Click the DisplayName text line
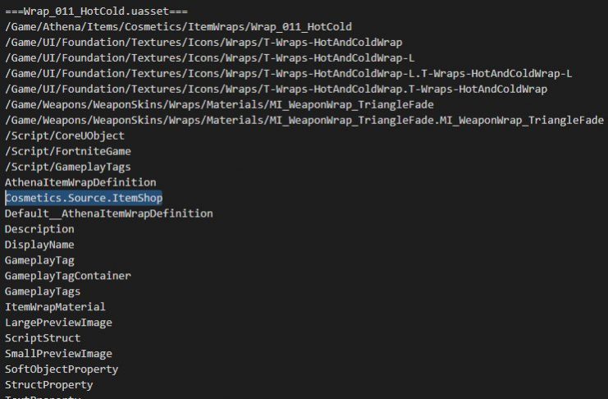Screen dimensions: 608x399 39,245
